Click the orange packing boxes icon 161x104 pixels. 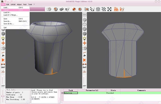tap(116, 9)
